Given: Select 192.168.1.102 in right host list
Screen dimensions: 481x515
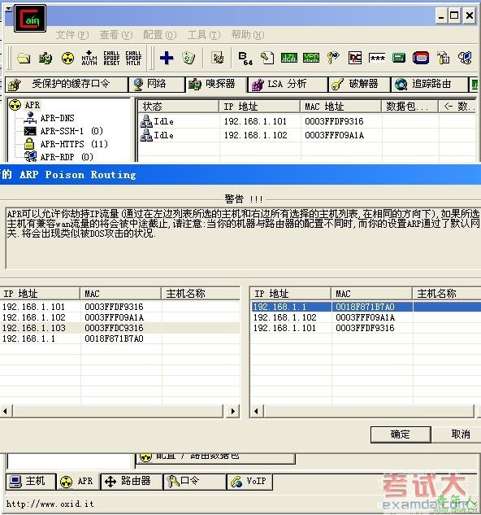Looking at the screenshot, I should (366, 317).
